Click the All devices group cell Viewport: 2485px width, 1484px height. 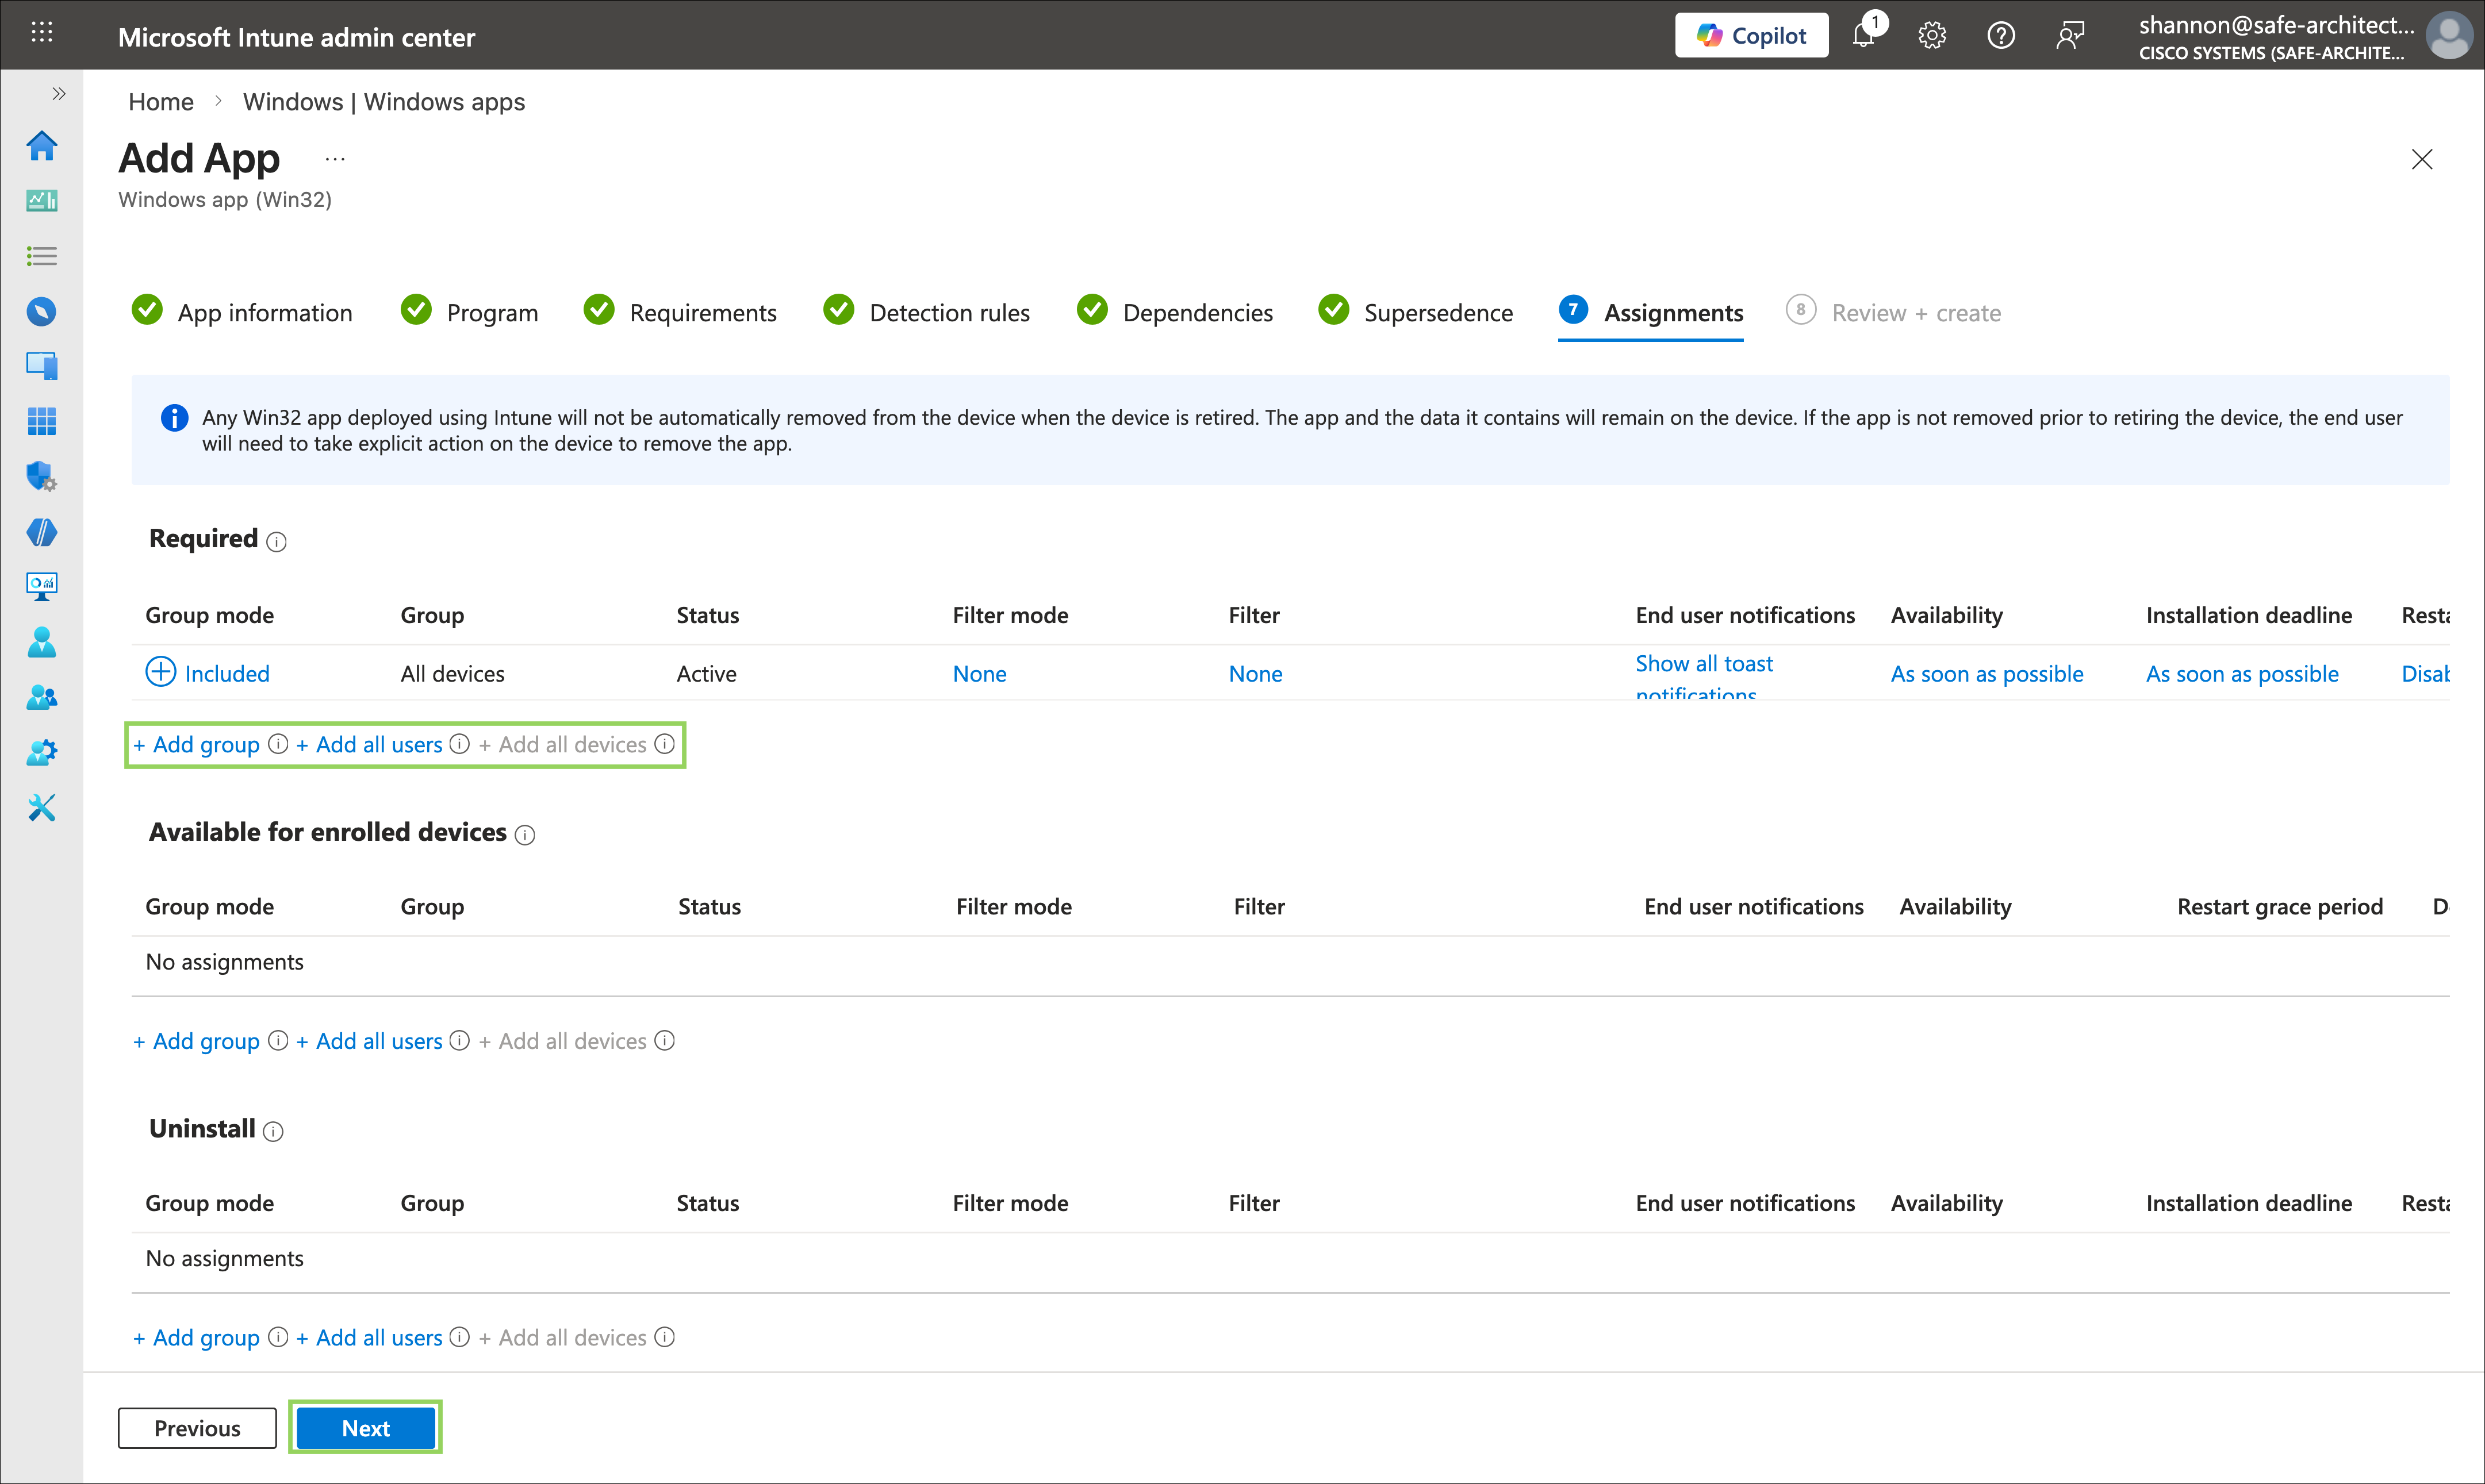pos(452,674)
